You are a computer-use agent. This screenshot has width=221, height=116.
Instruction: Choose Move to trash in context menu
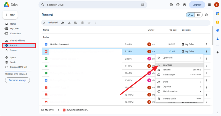click(169, 99)
